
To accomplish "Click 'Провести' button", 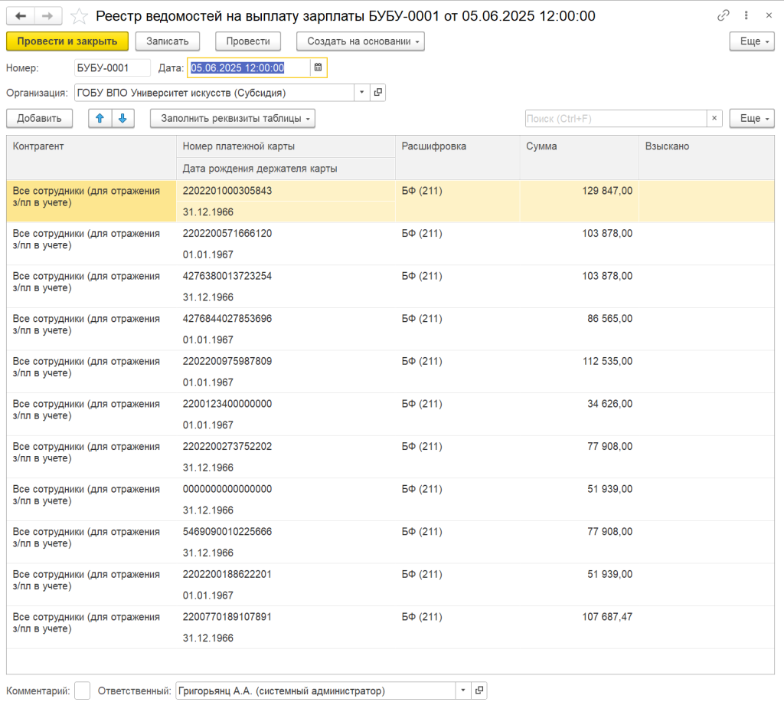I will [248, 41].
